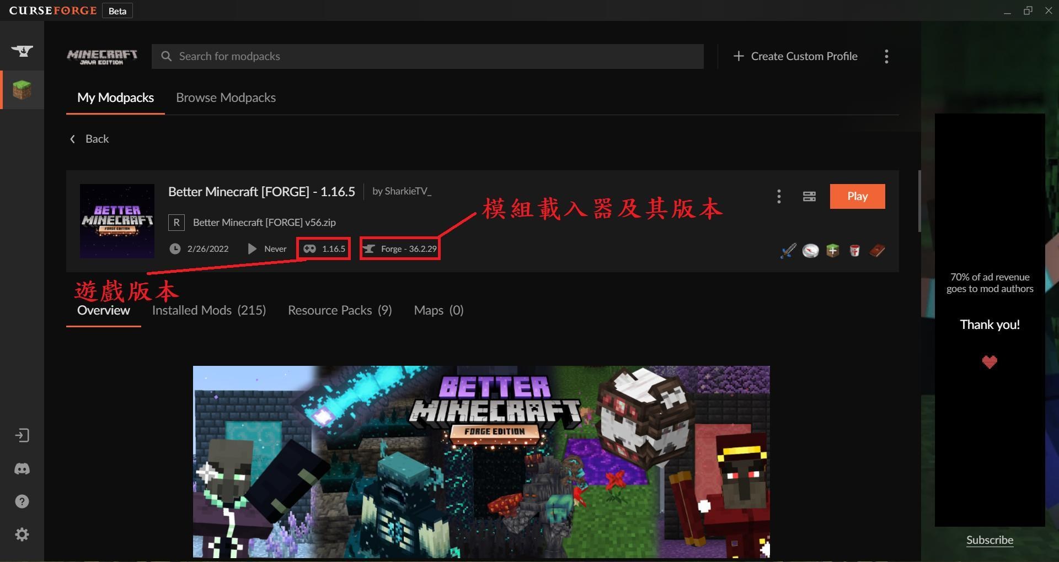
Task: Click the enchanted book icon on the modpack card
Action: point(877,250)
